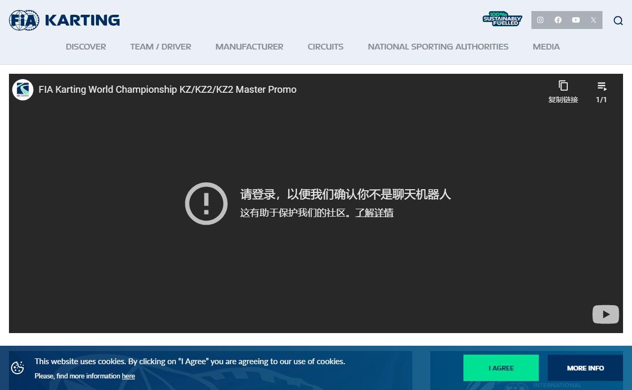Screen dimensions: 632x390
Task: Click the exclamation warning icon in video
Action: (206, 203)
